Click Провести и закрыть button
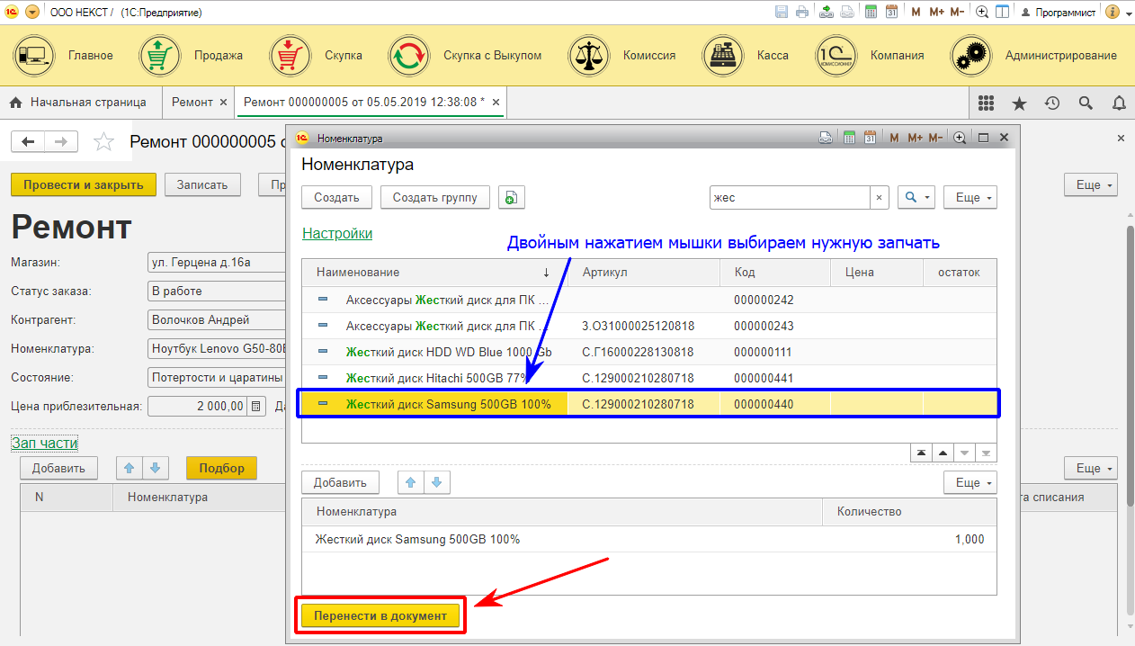This screenshot has height=646, width=1135. [x=84, y=184]
